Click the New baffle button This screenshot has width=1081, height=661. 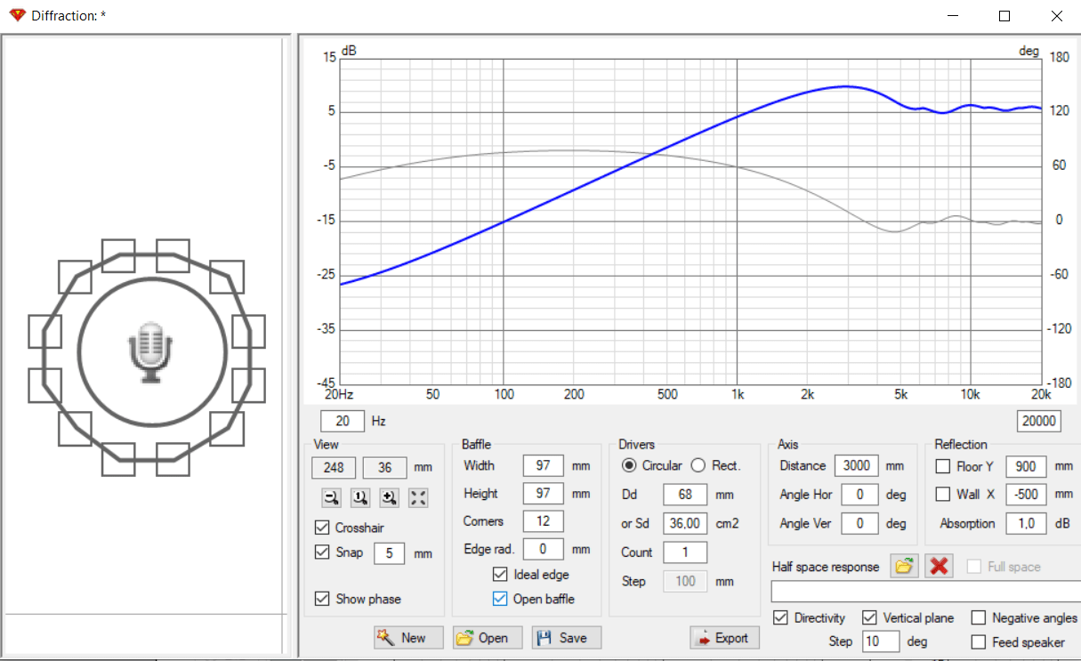[x=408, y=637]
